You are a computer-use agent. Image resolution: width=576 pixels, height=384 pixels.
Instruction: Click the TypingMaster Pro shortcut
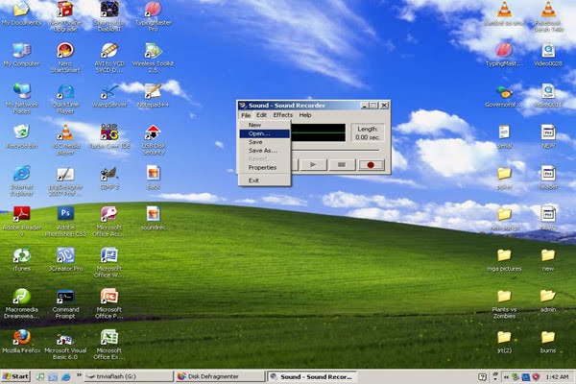153,15
